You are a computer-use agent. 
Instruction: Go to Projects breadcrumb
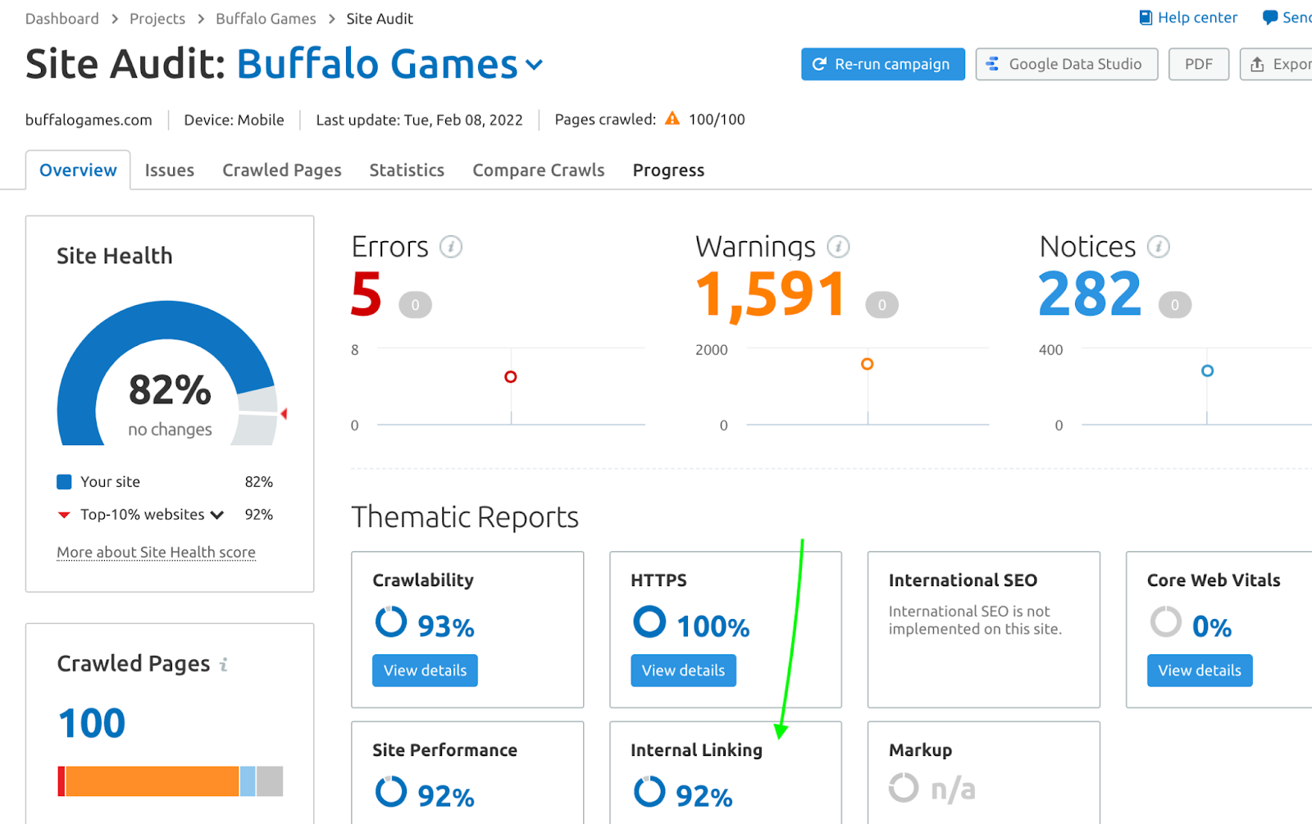(157, 19)
